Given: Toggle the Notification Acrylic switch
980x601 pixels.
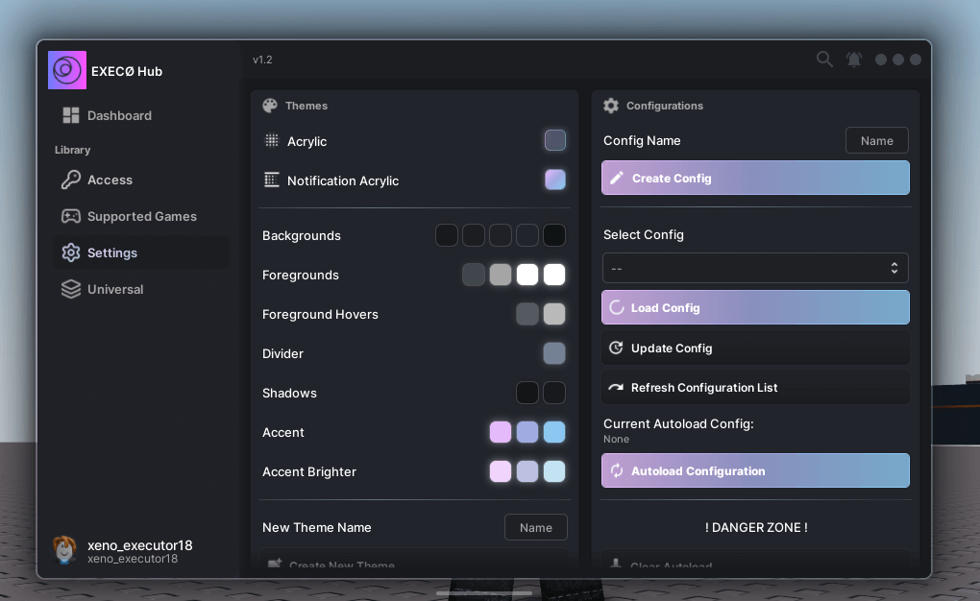Looking at the screenshot, I should click(555, 180).
